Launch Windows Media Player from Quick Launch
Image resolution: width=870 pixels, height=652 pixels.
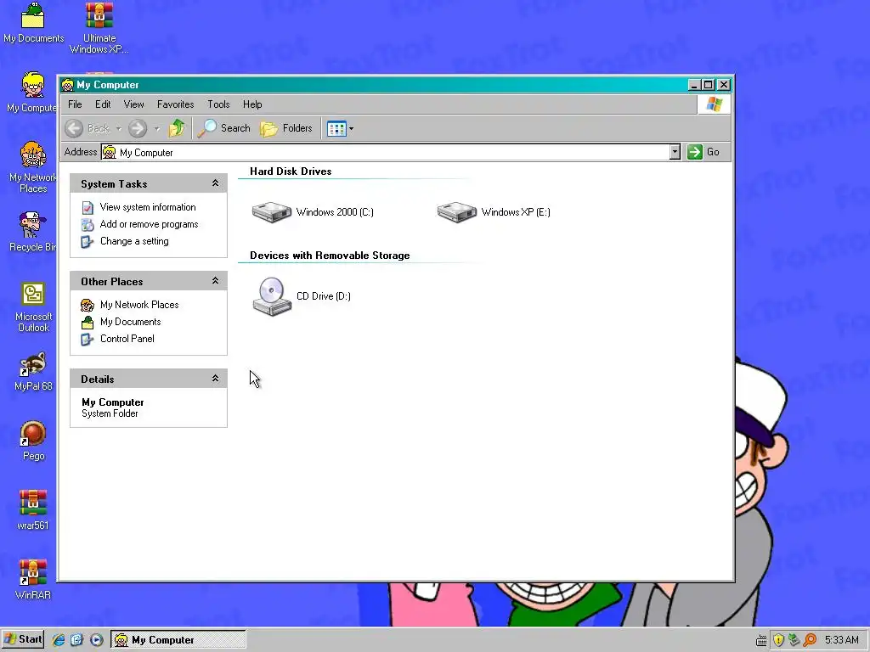tap(97, 640)
